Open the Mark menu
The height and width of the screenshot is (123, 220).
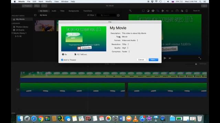click(41, 1)
